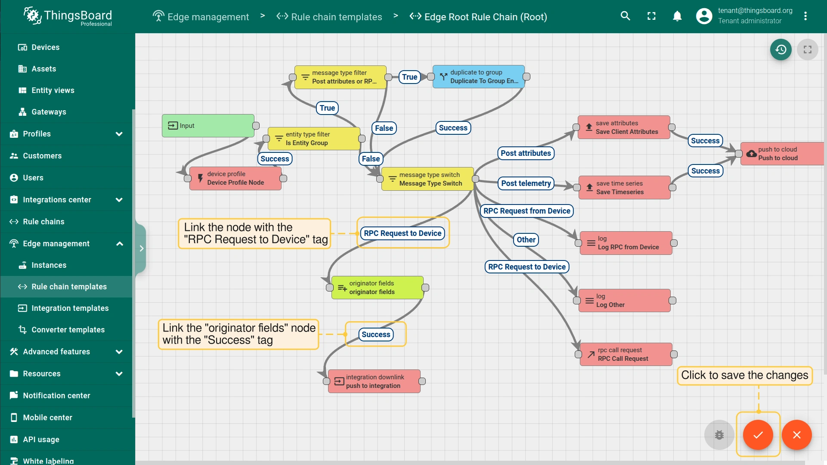Expand the Profiles menu section
This screenshot has height=465, width=827.
[x=119, y=134]
